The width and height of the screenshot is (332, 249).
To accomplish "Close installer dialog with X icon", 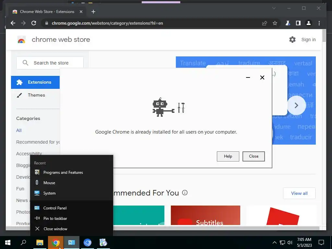I will pyautogui.click(x=262, y=77).
